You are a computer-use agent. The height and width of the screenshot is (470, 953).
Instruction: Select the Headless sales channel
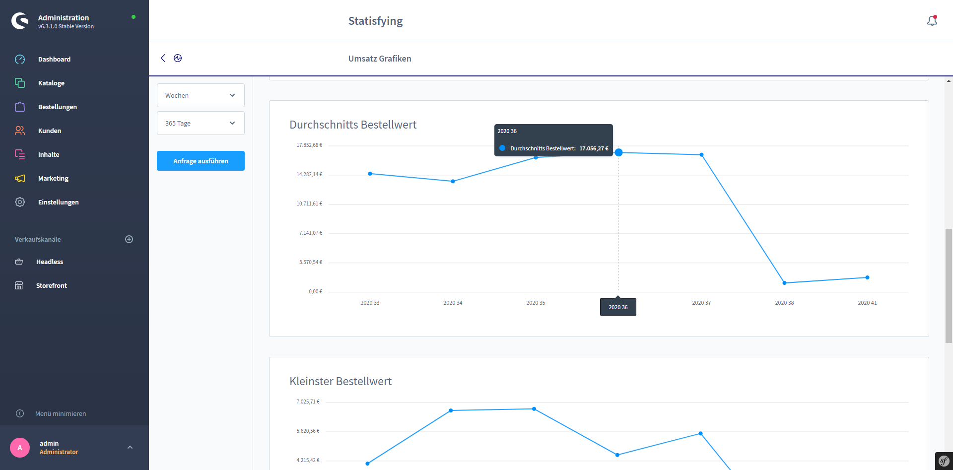tap(50, 262)
